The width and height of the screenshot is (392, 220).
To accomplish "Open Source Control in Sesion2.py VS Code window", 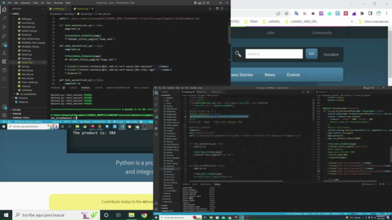I will pyautogui.click(x=4, y=27).
